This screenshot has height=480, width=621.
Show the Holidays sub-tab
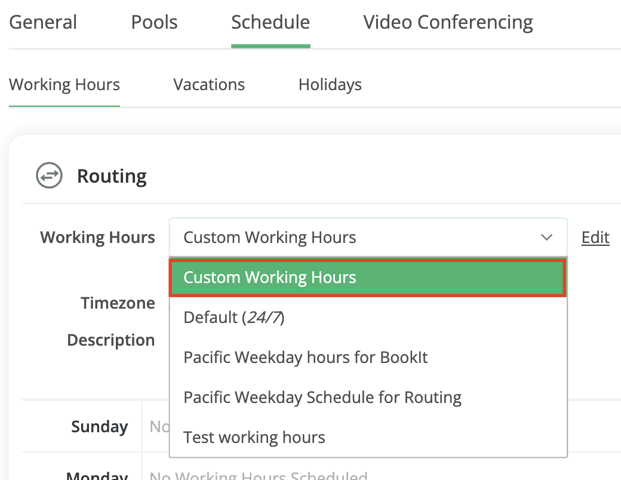pos(330,85)
